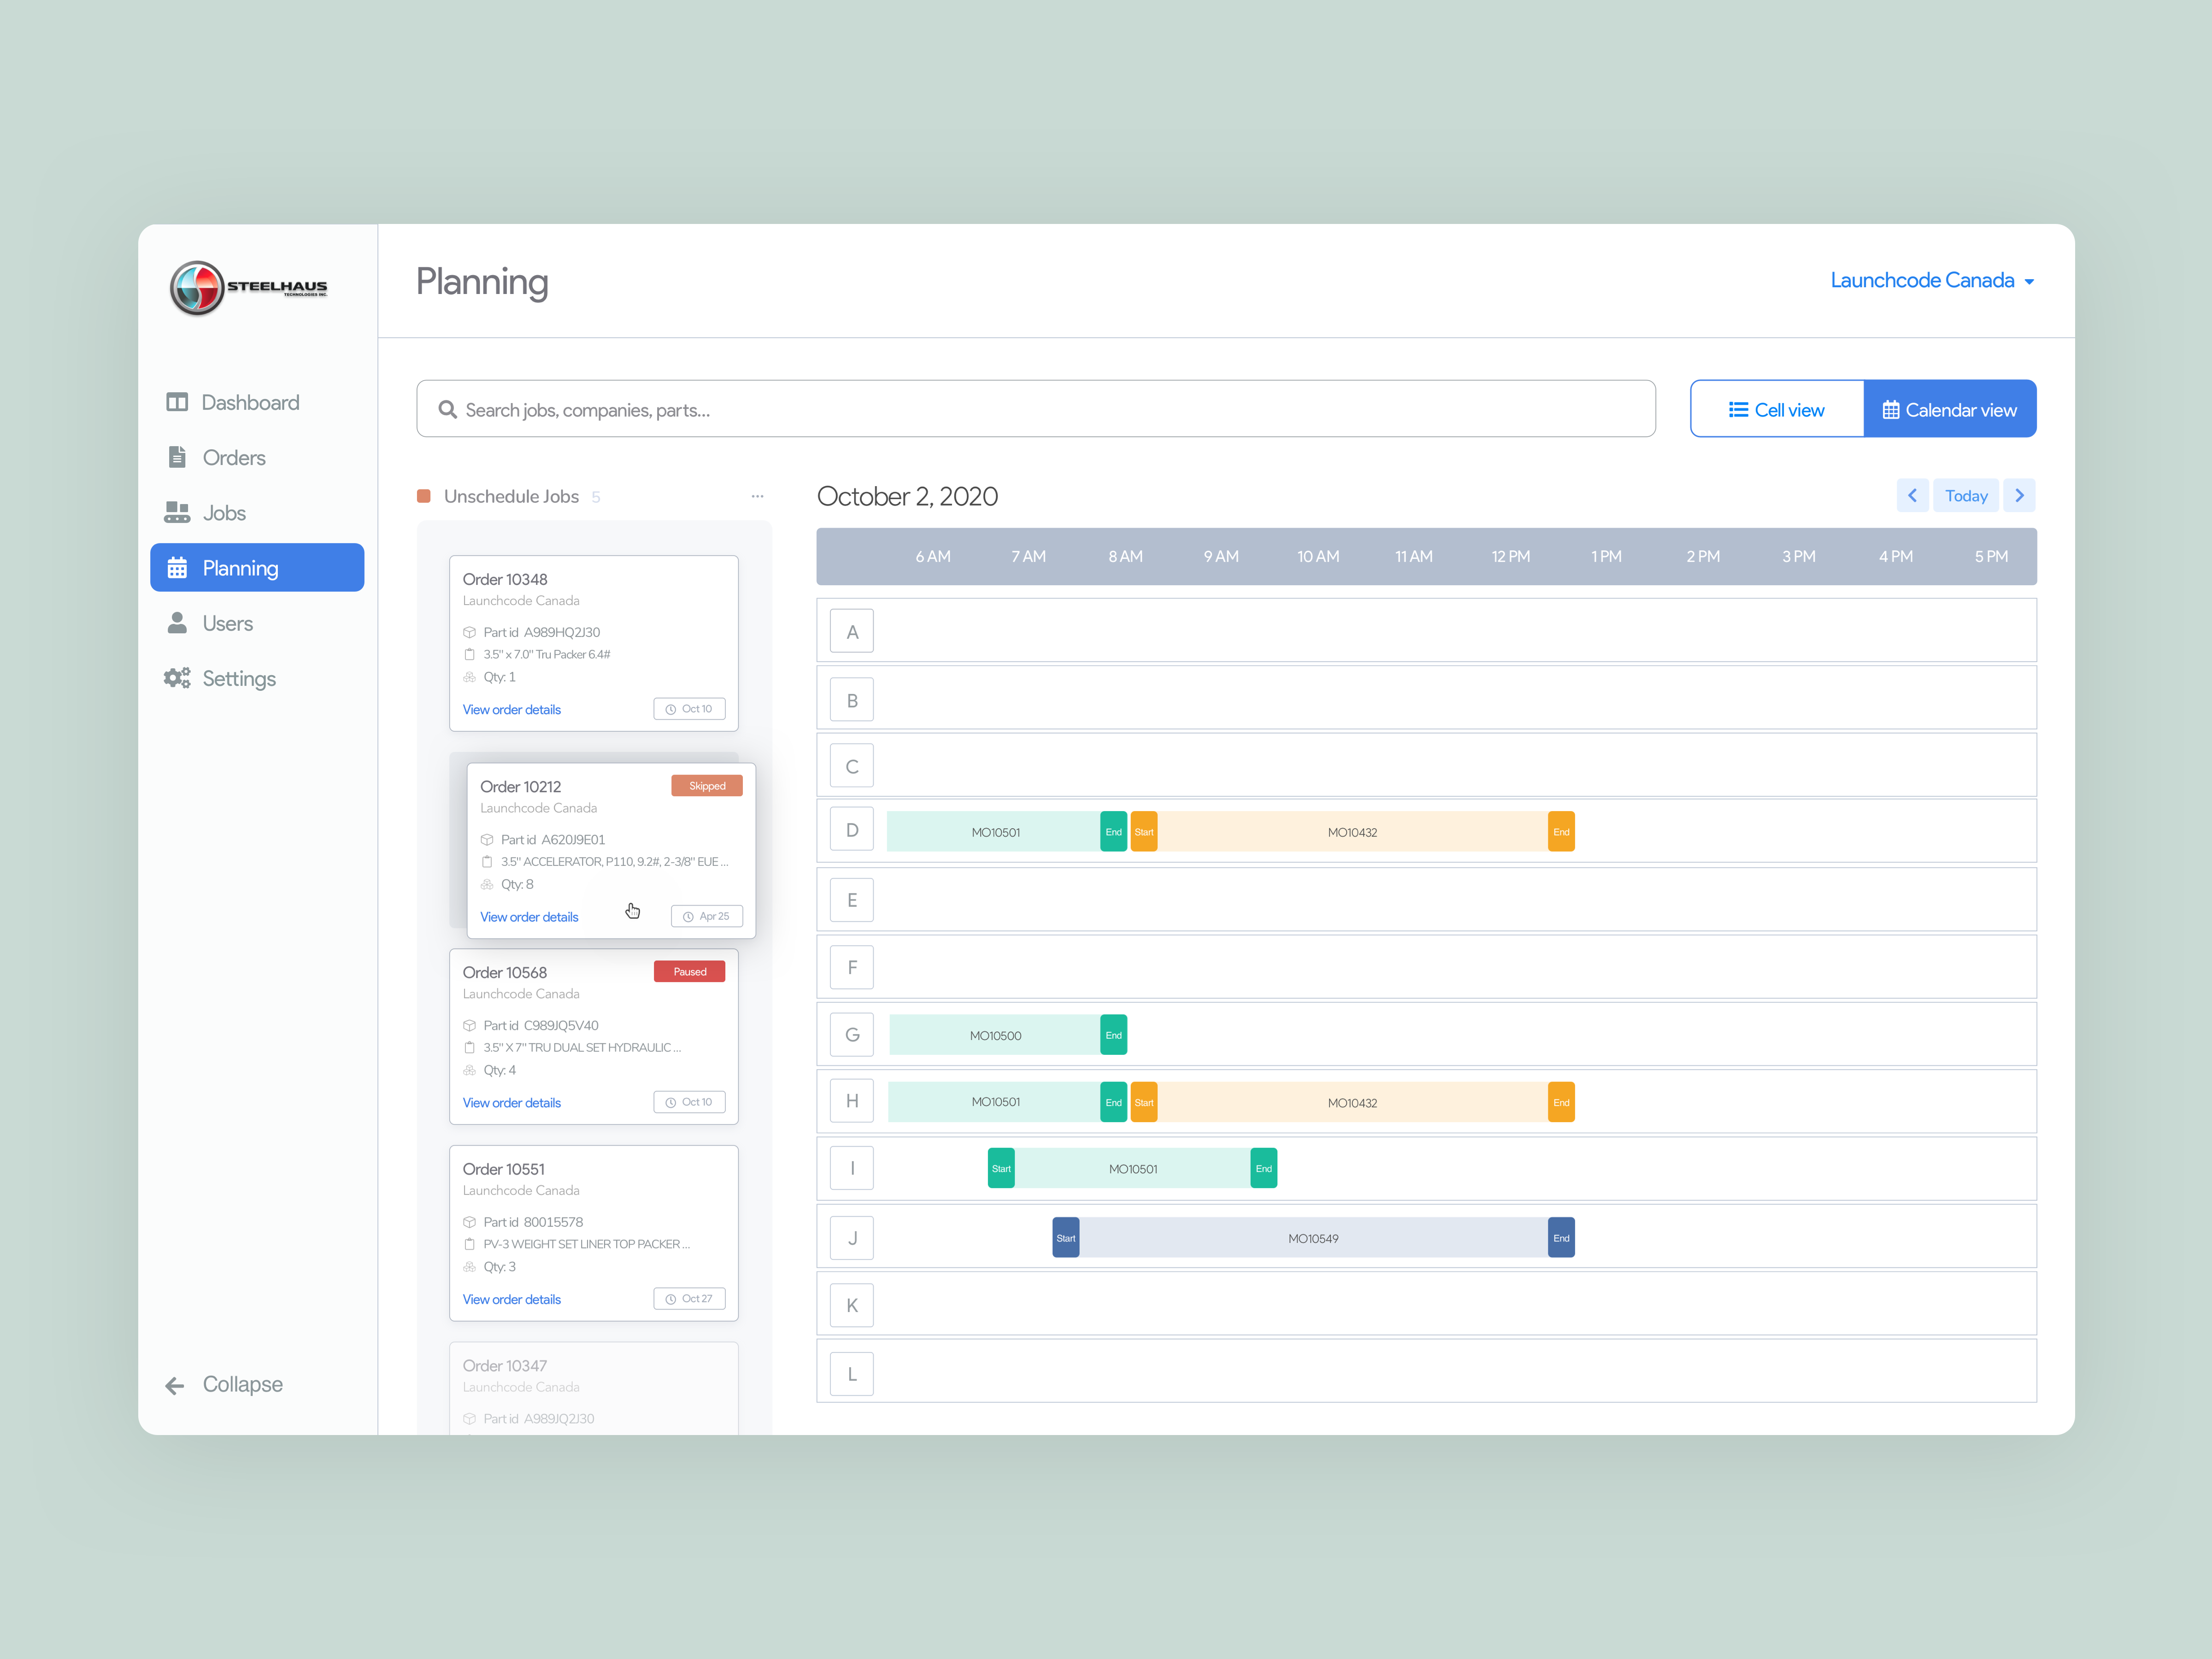Viewport: 2212px width, 1659px height.
Task: Switch to Cell view
Action: [x=1776, y=409]
